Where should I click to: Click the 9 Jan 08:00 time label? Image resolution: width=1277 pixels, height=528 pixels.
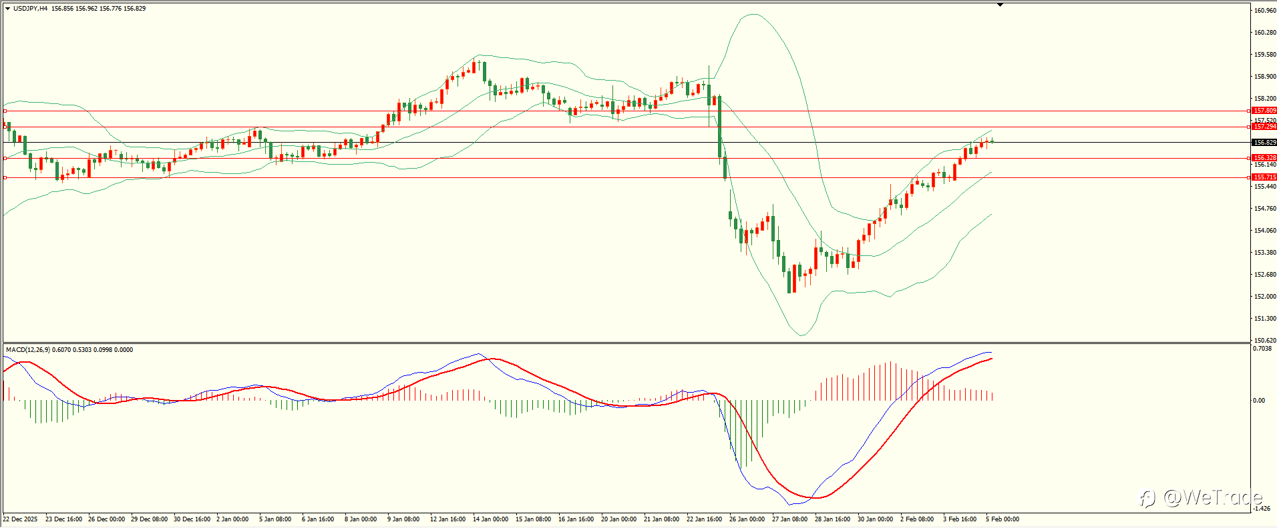(403, 519)
